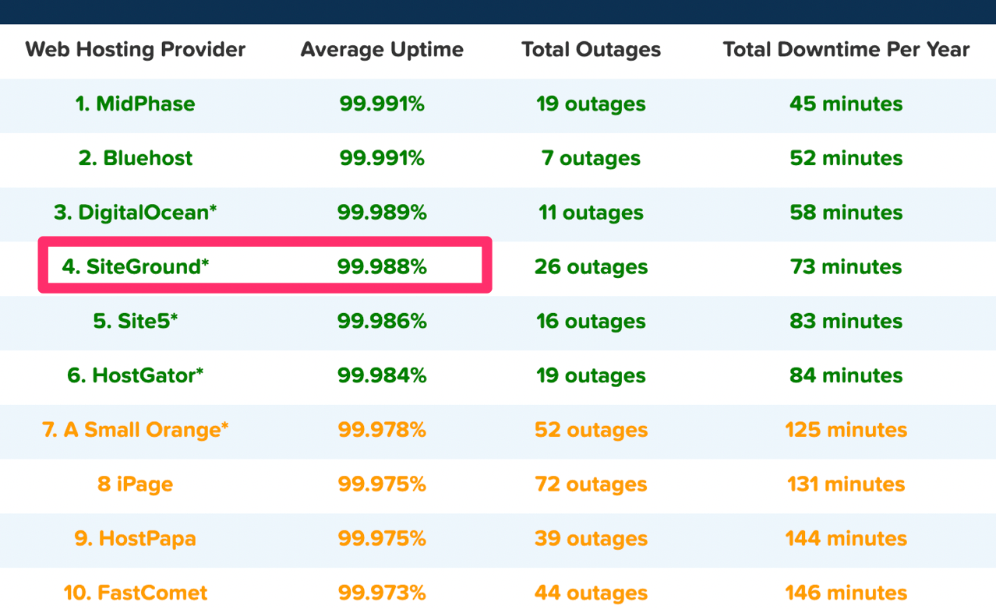Click the 99.989% uptime value
Image resolution: width=996 pixels, height=609 pixels.
[382, 213]
